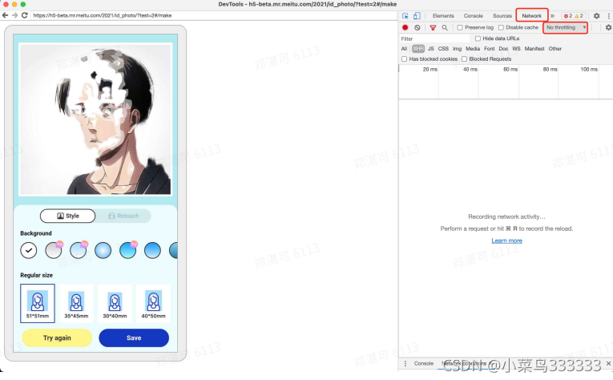Click the blue Save button

(x=134, y=338)
